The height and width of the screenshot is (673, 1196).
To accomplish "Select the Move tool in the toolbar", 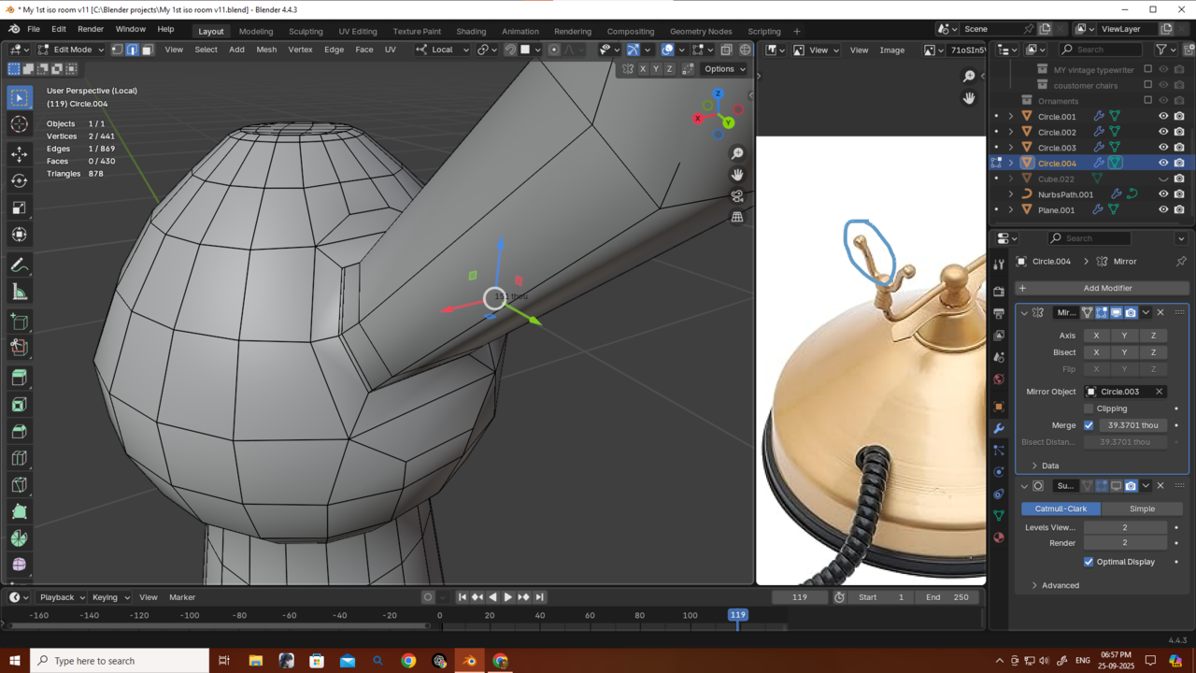I will pos(19,153).
